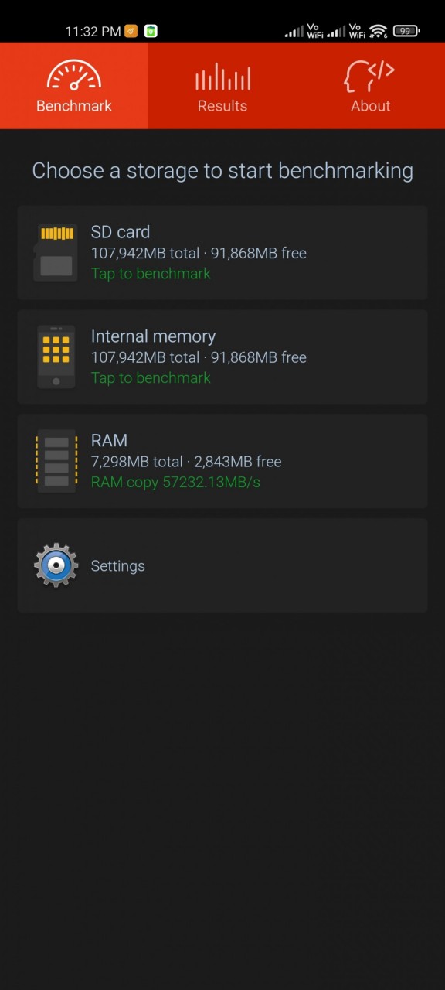Tap the Results bar chart icon

222,77
